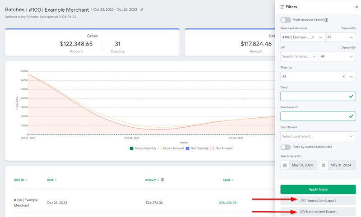This screenshot has width=361, height=217.
Task: Enable Filter by Authorization Date switch
Action: click(x=286, y=147)
